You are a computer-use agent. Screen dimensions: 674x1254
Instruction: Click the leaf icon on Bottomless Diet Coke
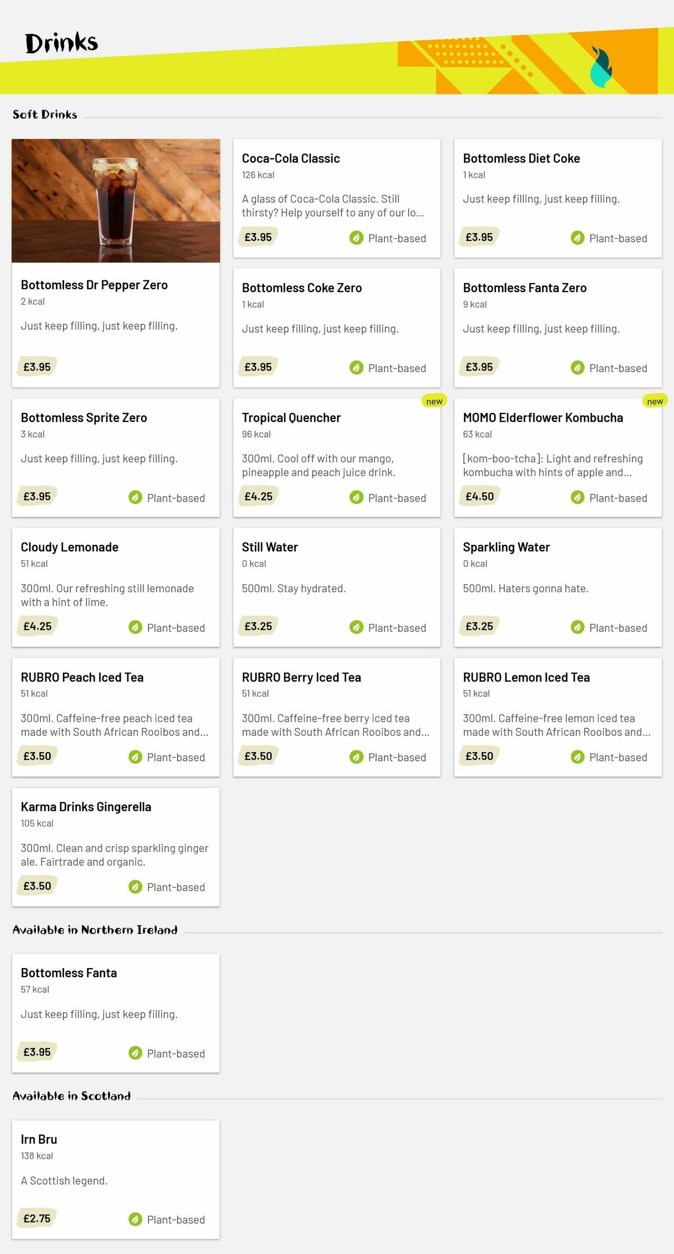tap(577, 238)
